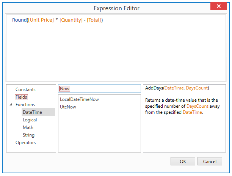The height and width of the screenshot is (176, 232).
Task: Cancel the expression editing
Action: [x=210, y=161]
